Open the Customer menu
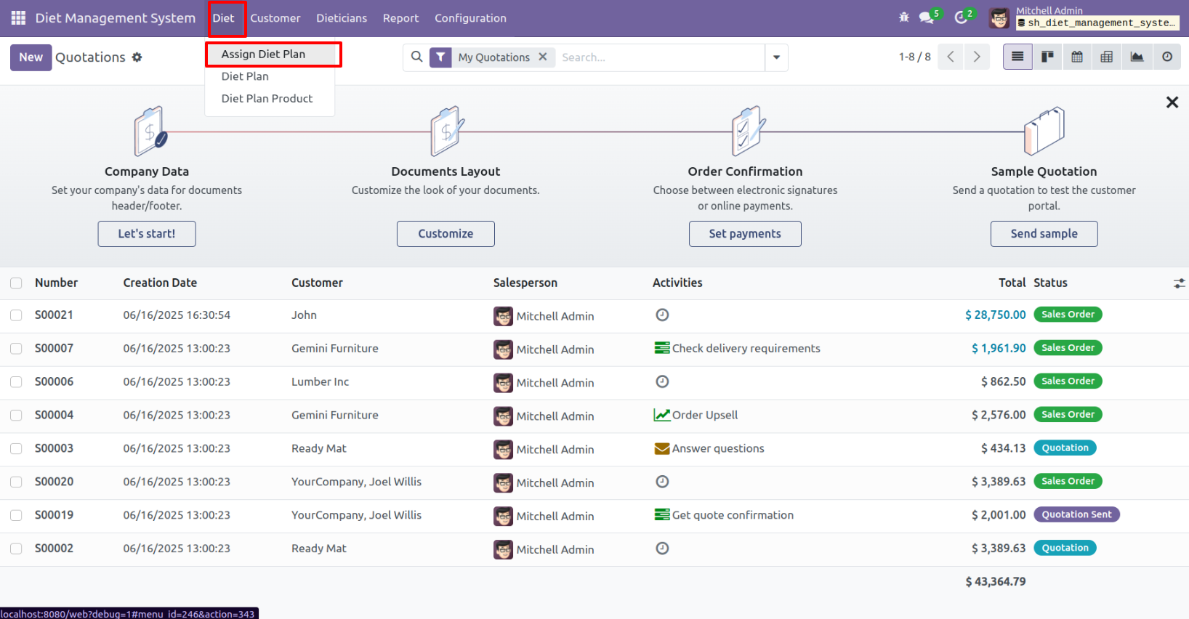The image size is (1189, 619). pyautogui.click(x=275, y=18)
